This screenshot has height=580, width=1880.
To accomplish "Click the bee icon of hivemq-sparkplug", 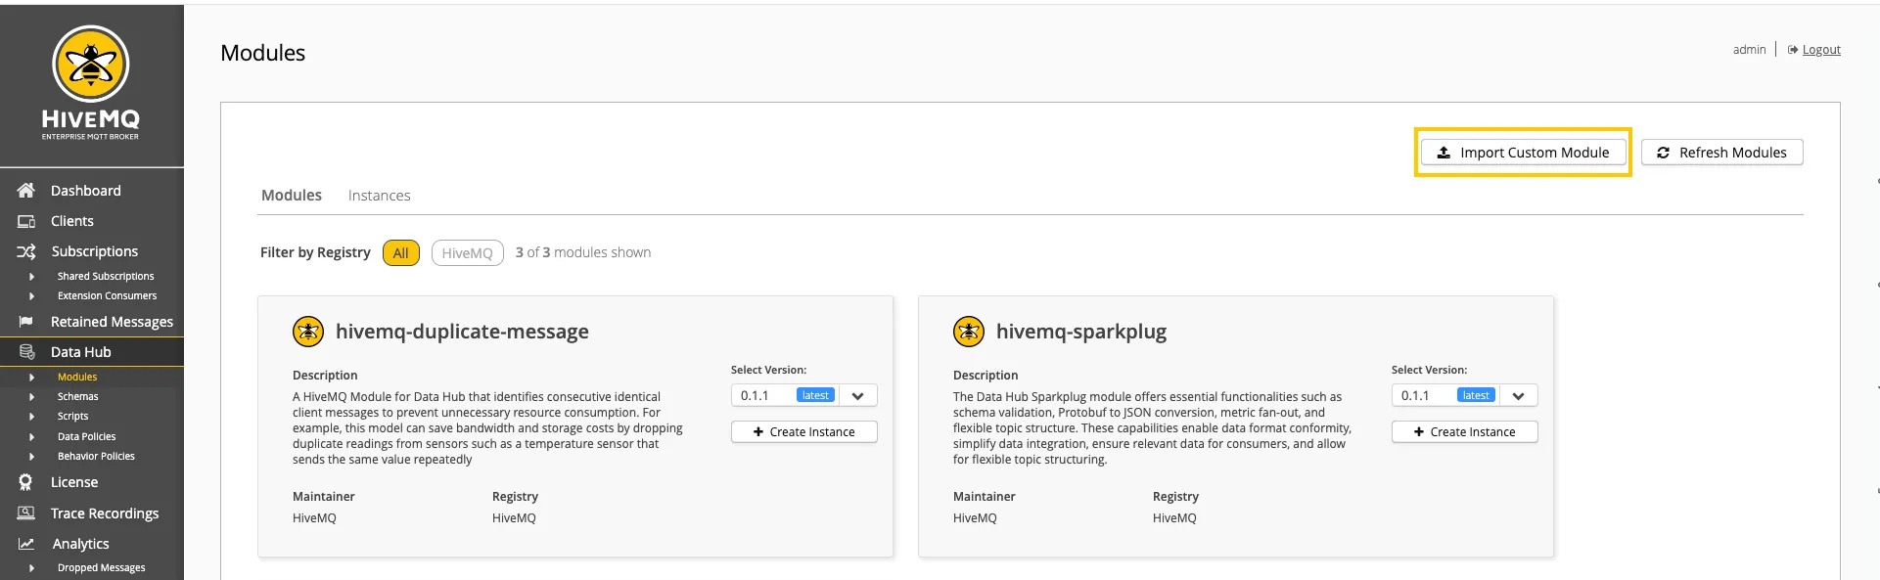I will pos(969,332).
